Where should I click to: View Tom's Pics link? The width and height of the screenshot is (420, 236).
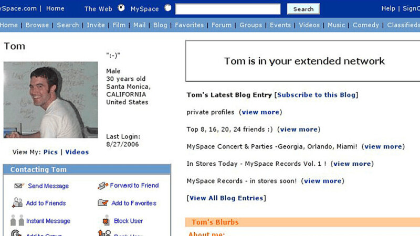pyautogui.click(x=50, y=152)
